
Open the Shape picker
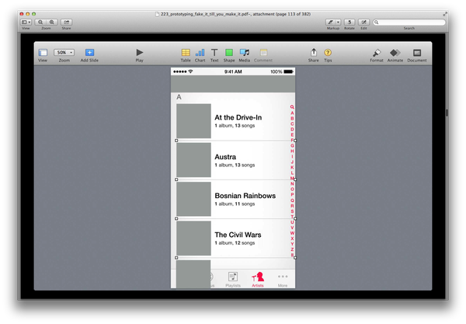tap(229, 53)
